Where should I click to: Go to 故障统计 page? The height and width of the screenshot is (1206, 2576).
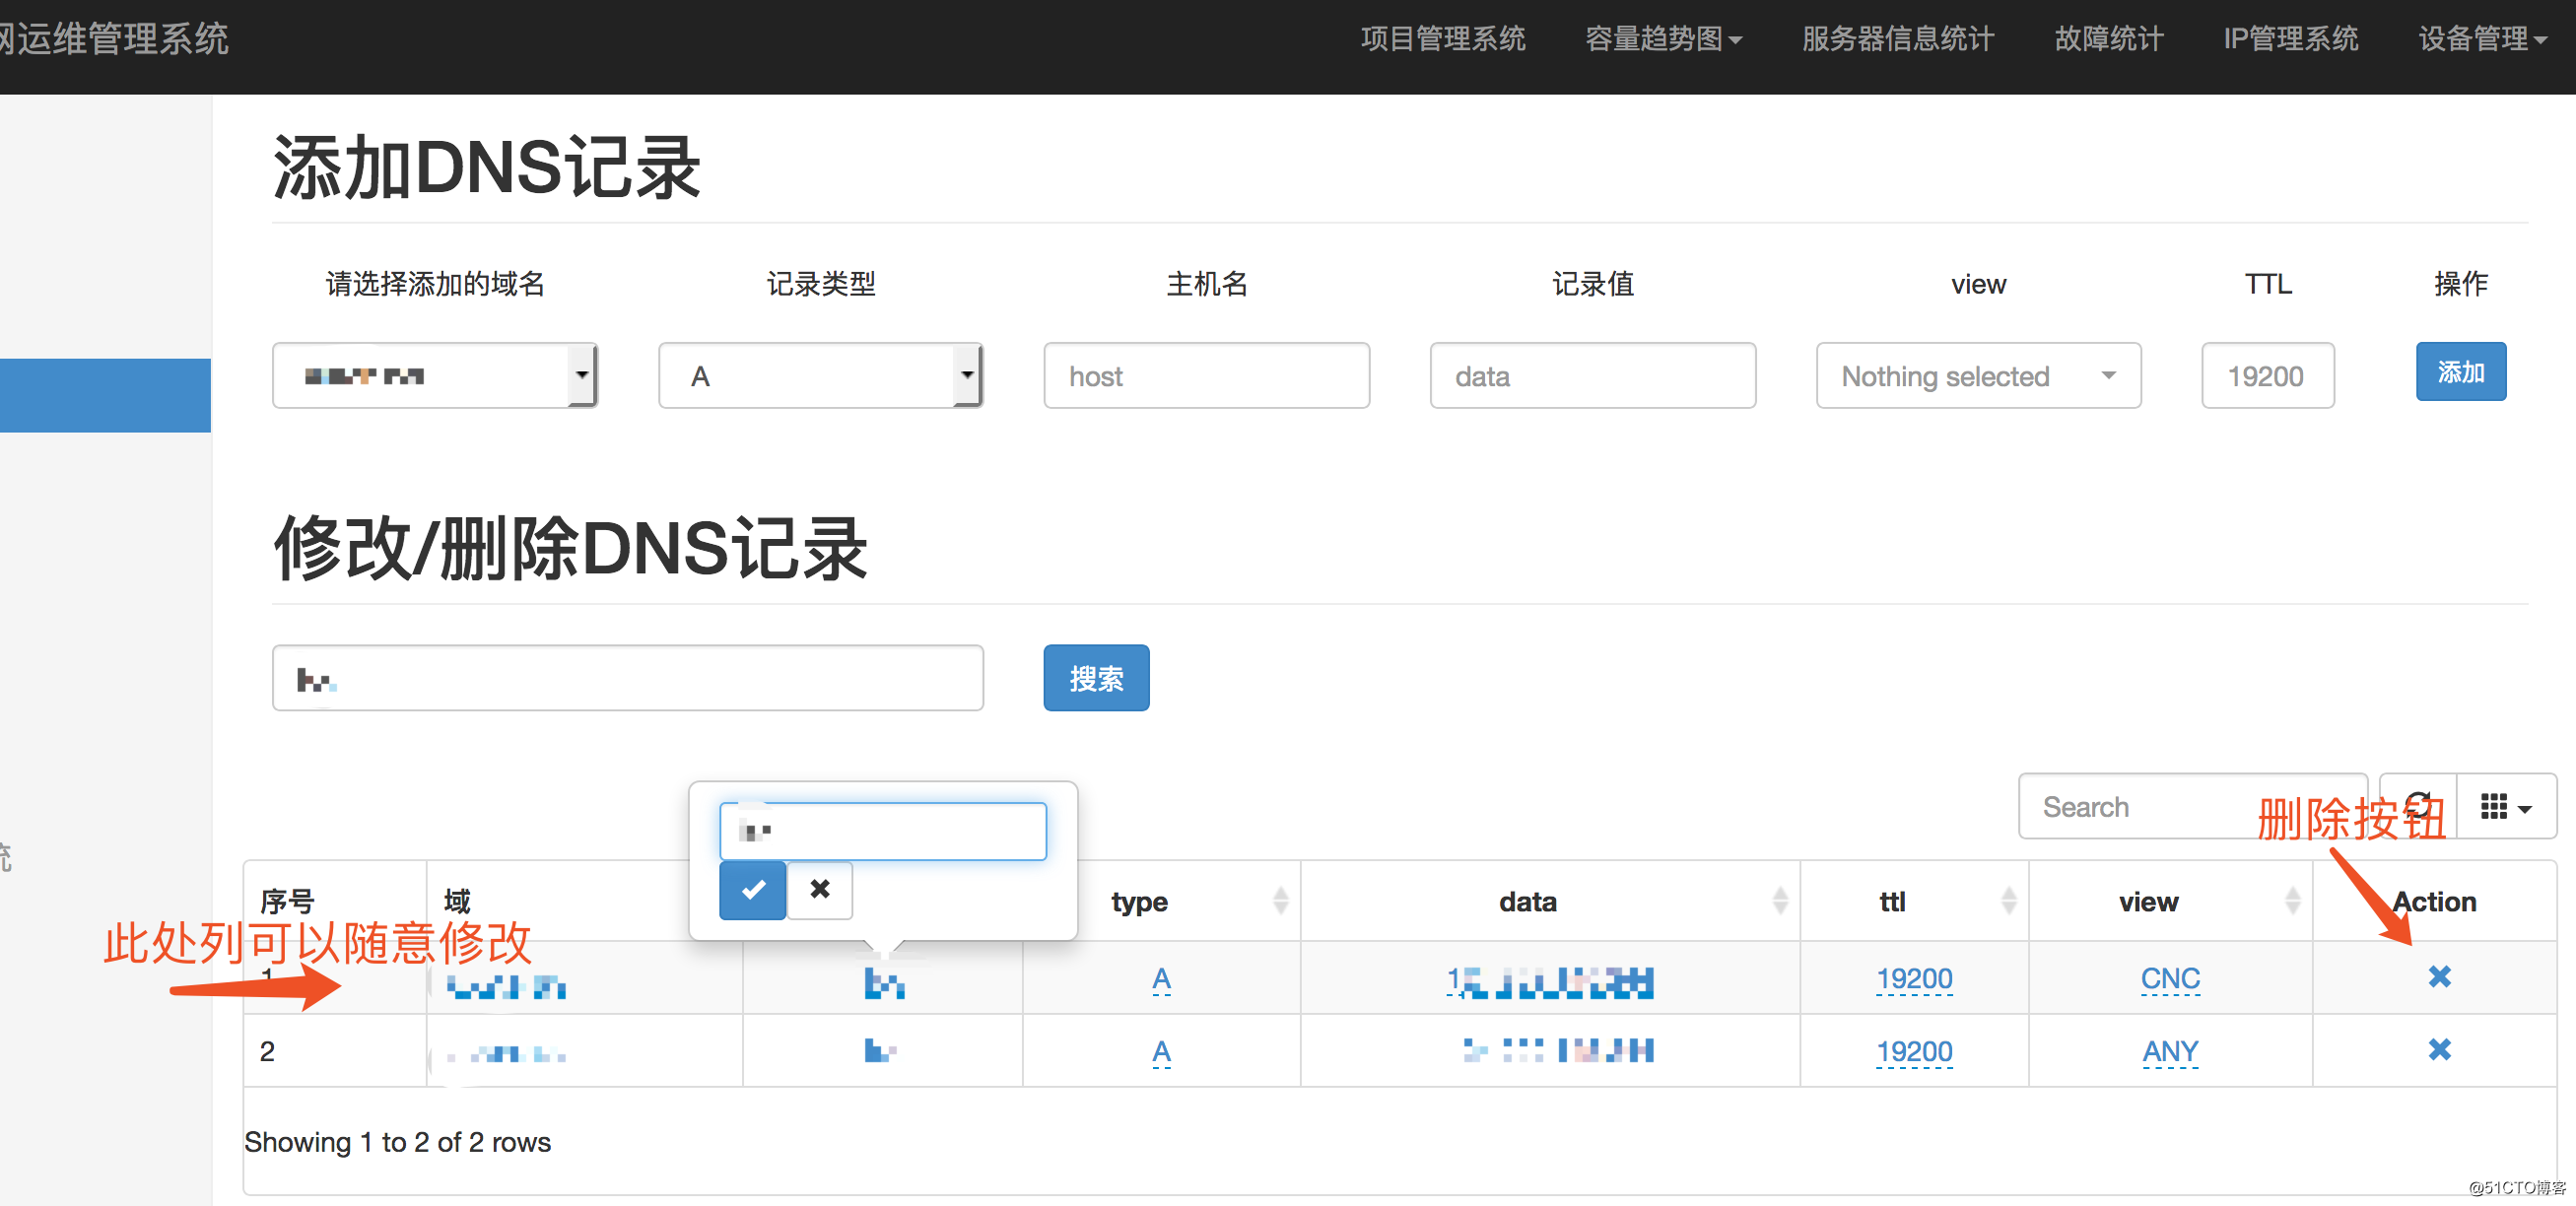click(x=2108, y=39)
